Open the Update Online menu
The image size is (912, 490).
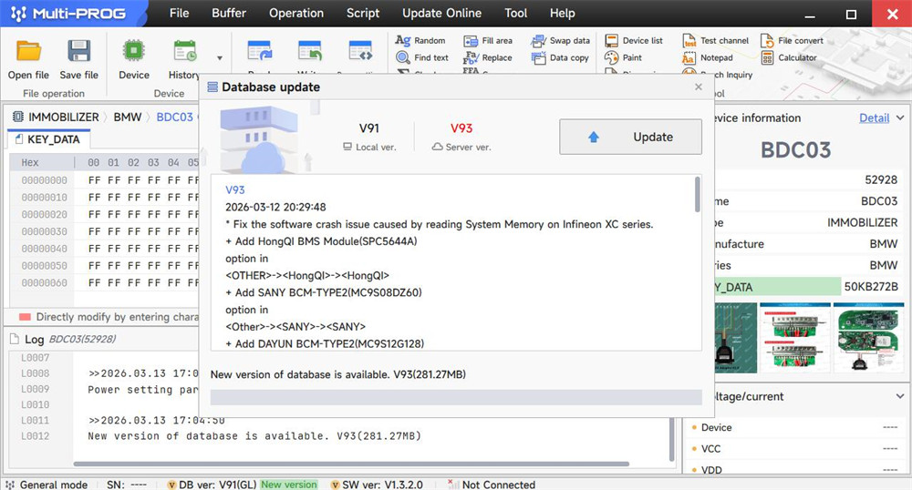point(441,13)
